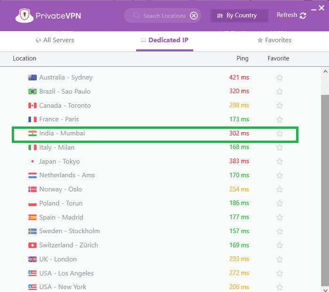Click the Refresh arrows icon
Screen dimensions: 329x292
point(303,16)
